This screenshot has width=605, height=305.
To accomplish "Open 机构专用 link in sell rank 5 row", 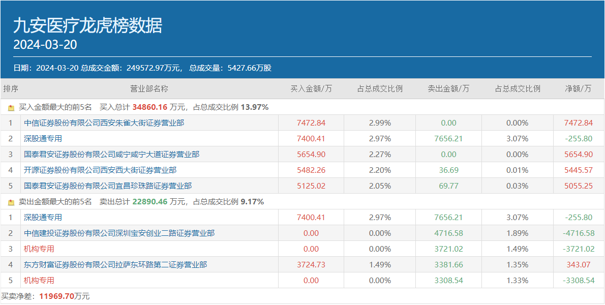I will [x=39, y=280].
